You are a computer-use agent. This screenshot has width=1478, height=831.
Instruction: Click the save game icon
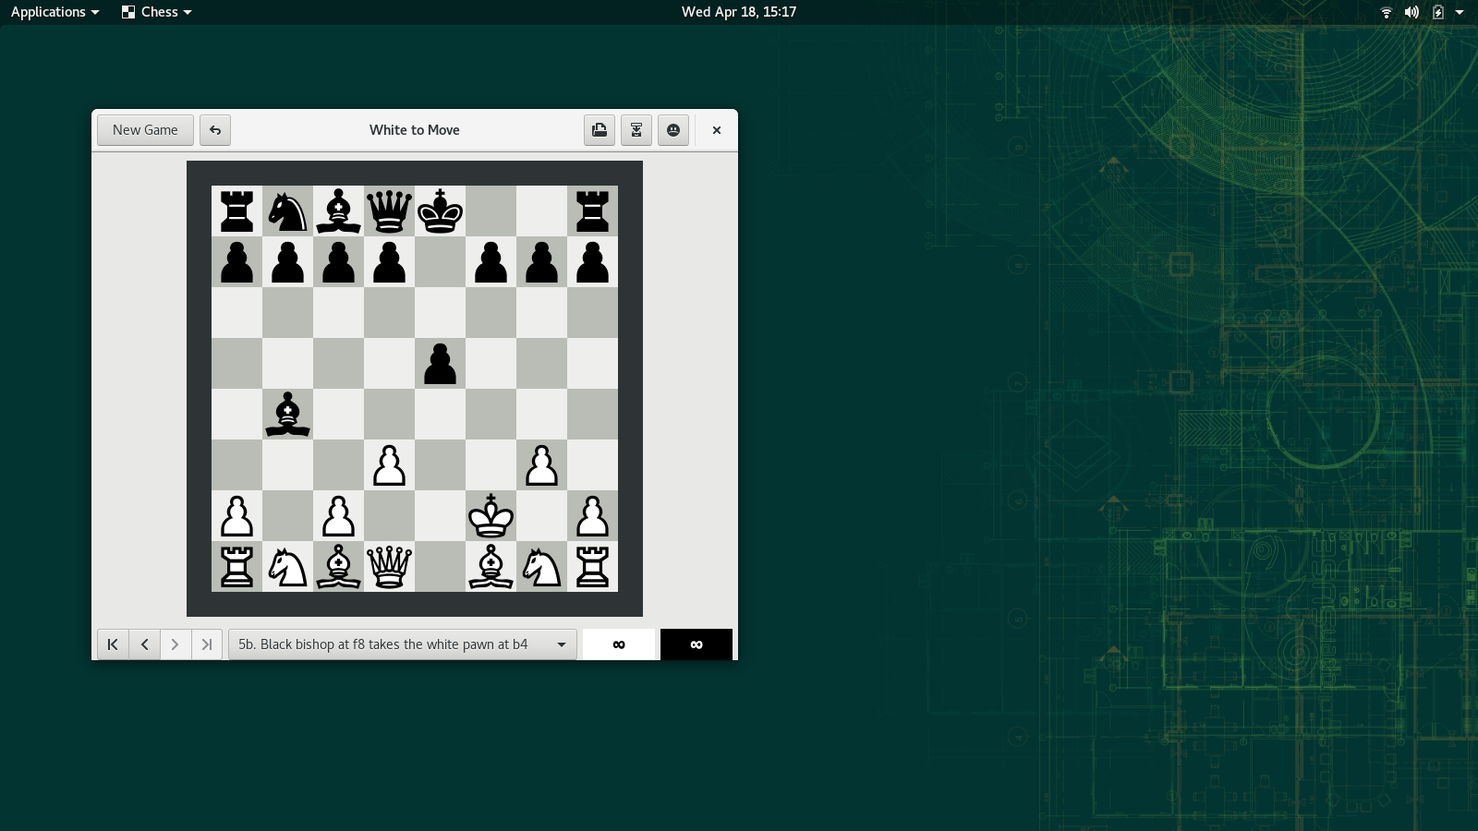pos(600,130)
